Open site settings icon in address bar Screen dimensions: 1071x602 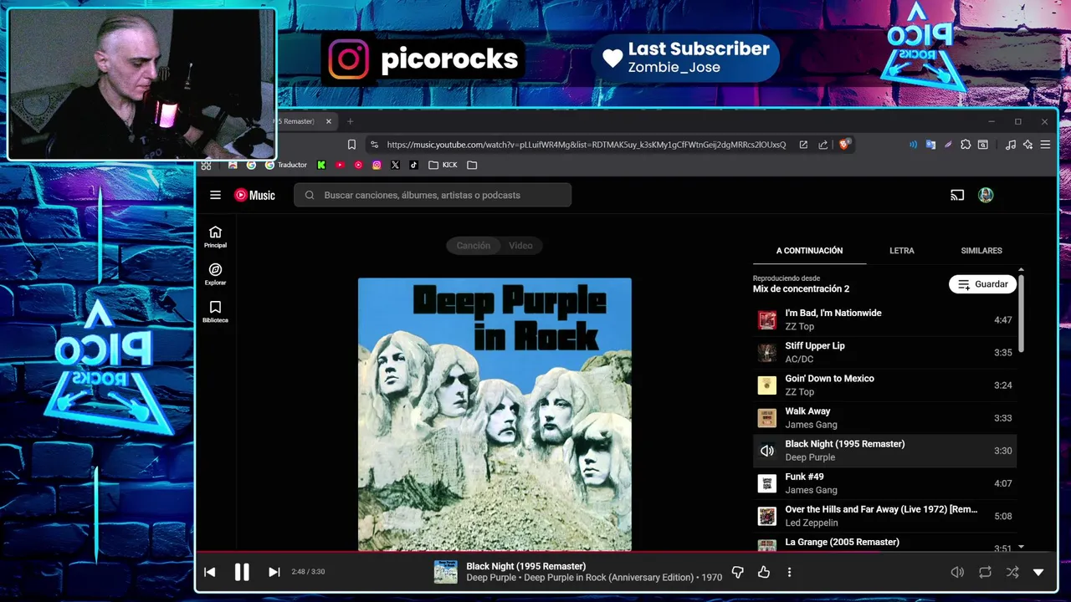pyautogui.click(x=374, y=145)
